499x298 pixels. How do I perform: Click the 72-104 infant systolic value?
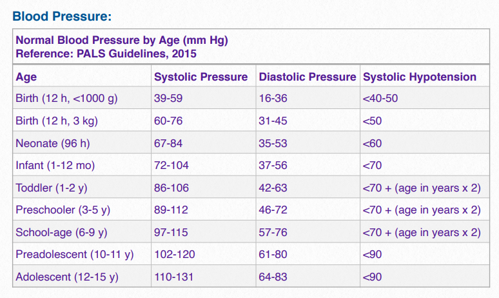click(x=171, y=165)
